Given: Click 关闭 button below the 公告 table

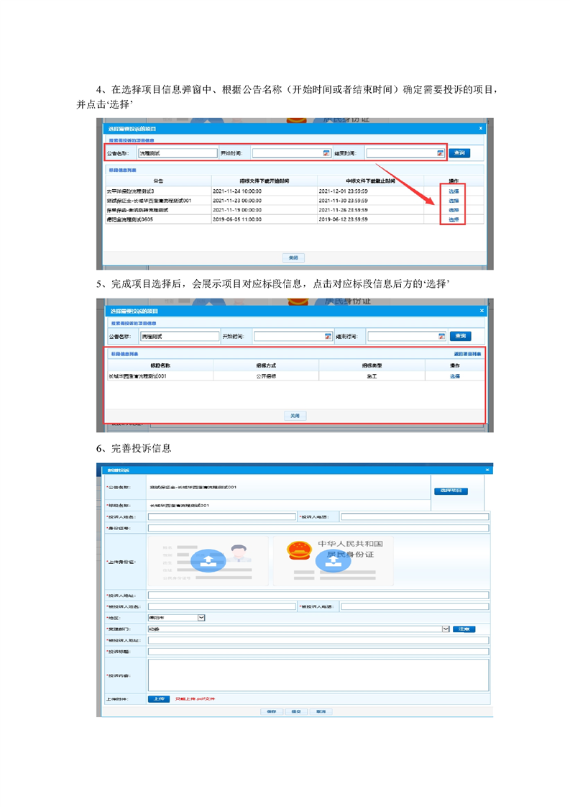Looking at the screenshot, I should click(x=293, y=257).
